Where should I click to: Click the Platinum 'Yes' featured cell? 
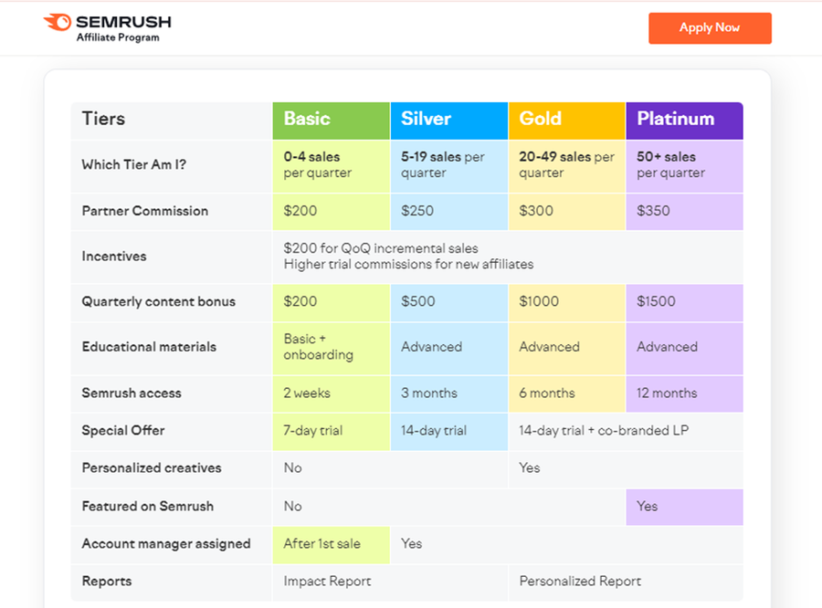(685, 507)
